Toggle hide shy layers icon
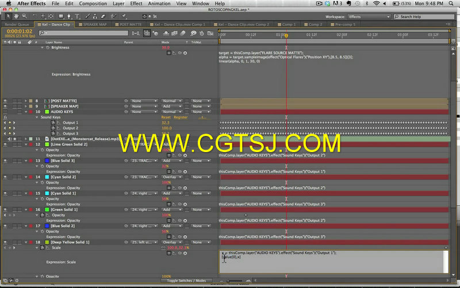Image resolution: width=460 pixels, height=288 pixels. (166, 33)
